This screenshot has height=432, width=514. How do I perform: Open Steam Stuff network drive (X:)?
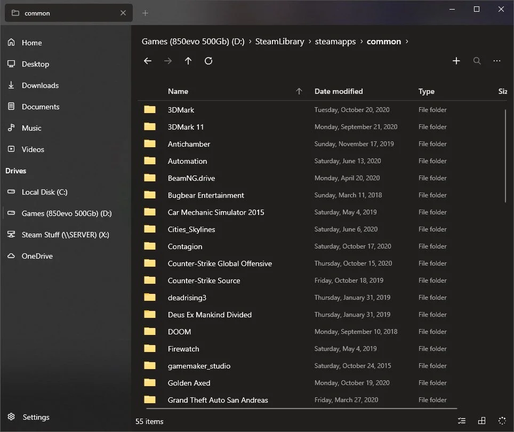point(66,235)
